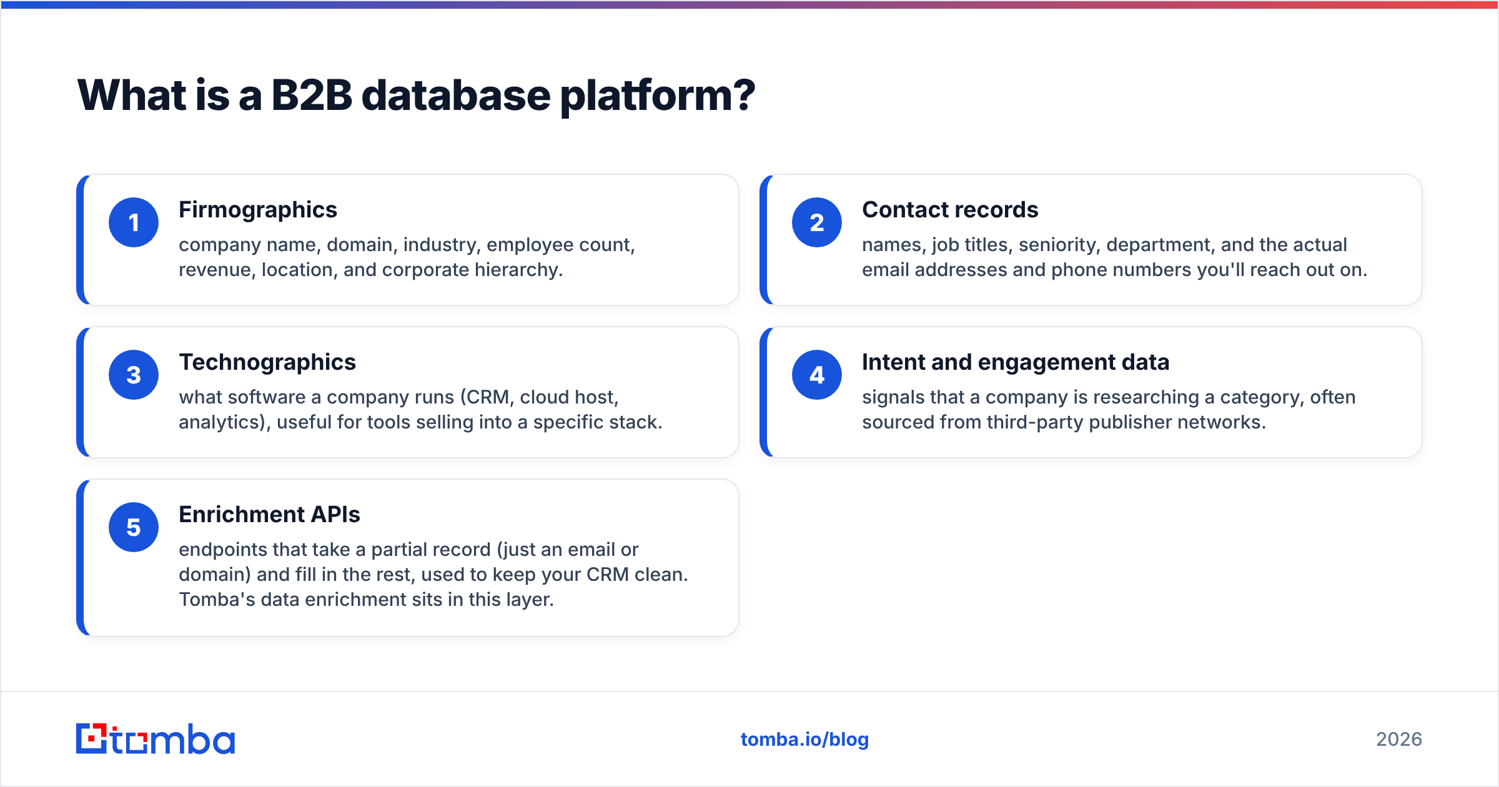Click the number 1 circle badge
The image size is (1499, 787).
click(x=134, y=222)
